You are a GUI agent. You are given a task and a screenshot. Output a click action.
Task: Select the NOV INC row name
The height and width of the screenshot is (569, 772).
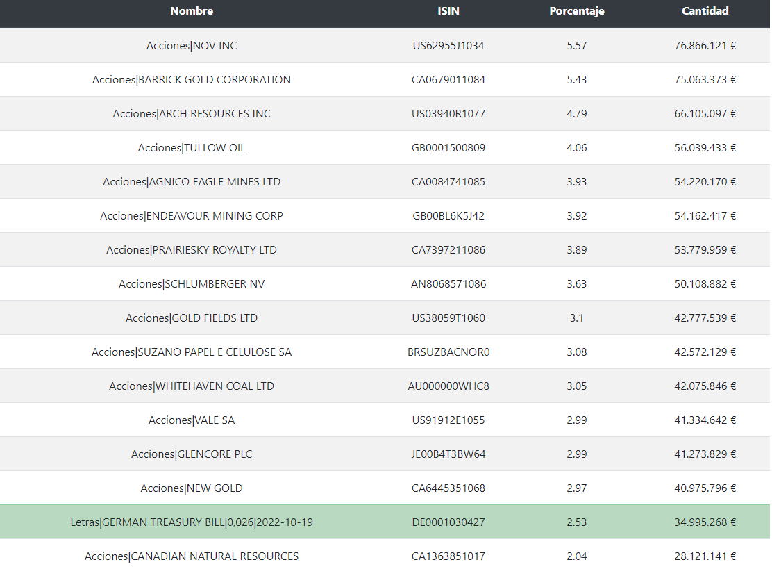(x=192, y=46)
